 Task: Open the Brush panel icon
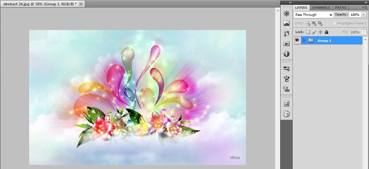click(x=286, y=79)
